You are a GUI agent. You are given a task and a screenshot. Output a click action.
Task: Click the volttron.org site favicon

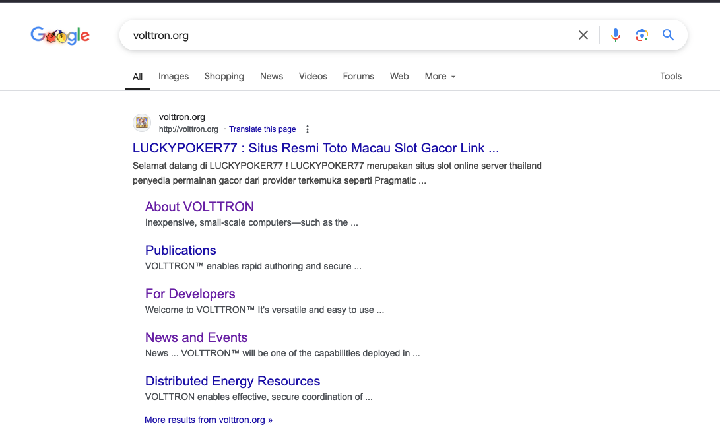coord(142,123)
